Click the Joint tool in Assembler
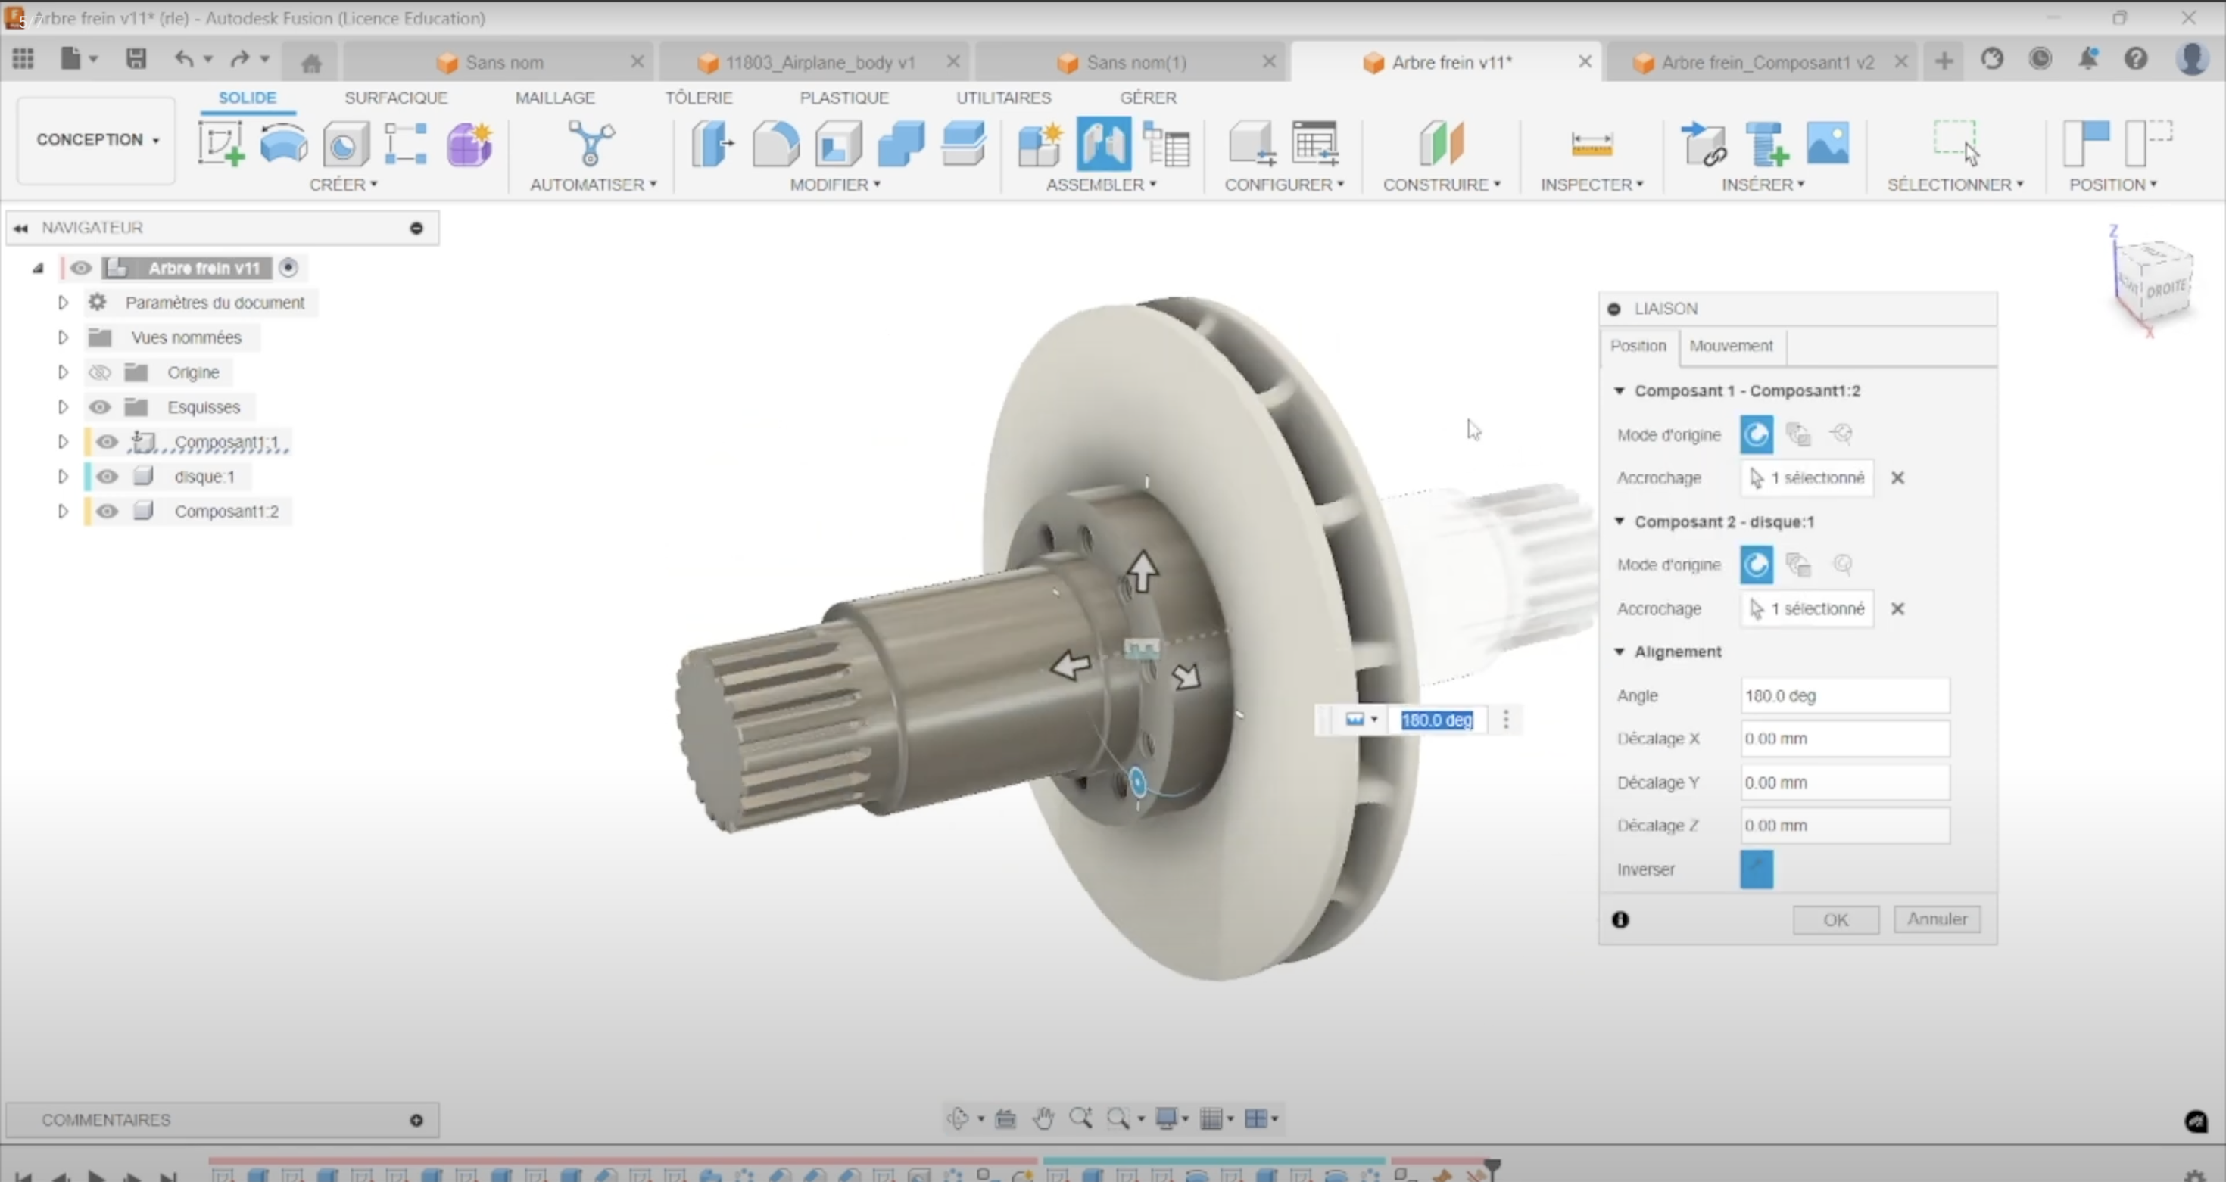The image size is (2226, 1182). point(1103,143)
